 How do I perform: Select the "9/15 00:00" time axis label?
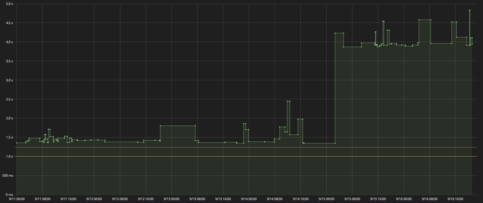coord(327,199)
